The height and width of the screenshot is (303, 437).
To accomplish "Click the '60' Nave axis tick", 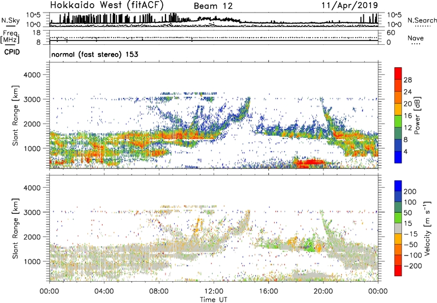I will point(391,33).
